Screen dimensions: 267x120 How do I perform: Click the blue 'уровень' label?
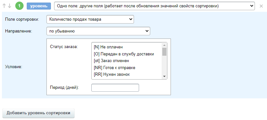[x=39, y=6]
